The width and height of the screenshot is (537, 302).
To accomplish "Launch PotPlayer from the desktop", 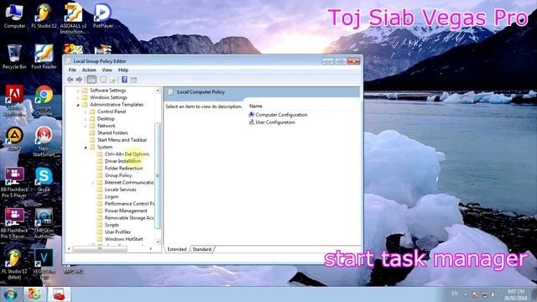I will [x=102, y=16].
